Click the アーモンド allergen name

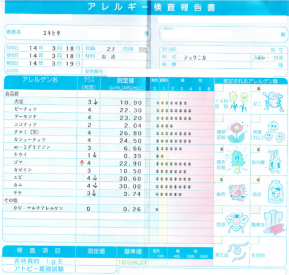[25, 116]
